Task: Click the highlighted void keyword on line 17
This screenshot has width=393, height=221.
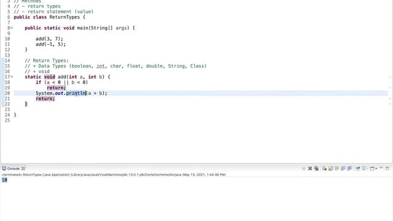Action: click(x=49, y=77)
